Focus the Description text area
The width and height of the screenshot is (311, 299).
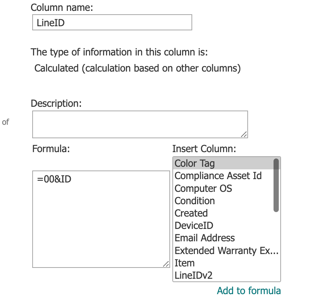(140, 124)
